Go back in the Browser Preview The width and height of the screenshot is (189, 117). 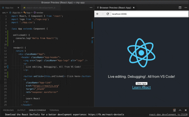click(x=97, y=14)
